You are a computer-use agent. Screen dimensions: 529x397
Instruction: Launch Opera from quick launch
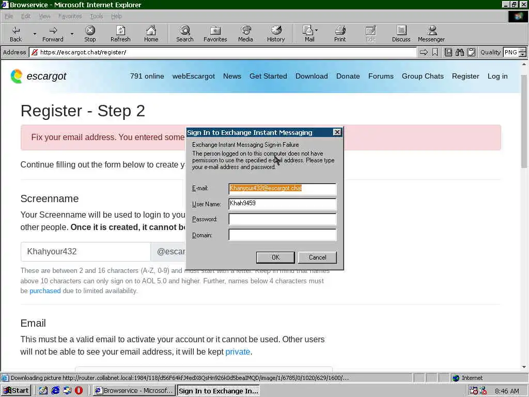point(79,391)
